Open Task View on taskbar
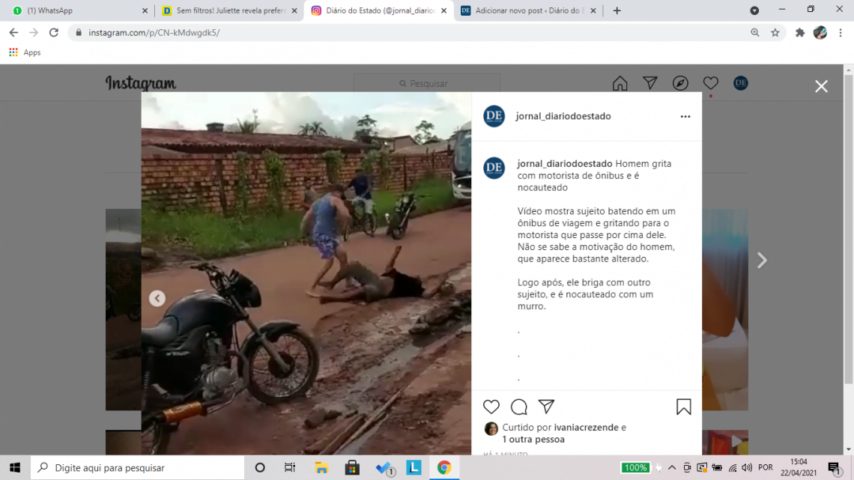 [x=290, y=467]
